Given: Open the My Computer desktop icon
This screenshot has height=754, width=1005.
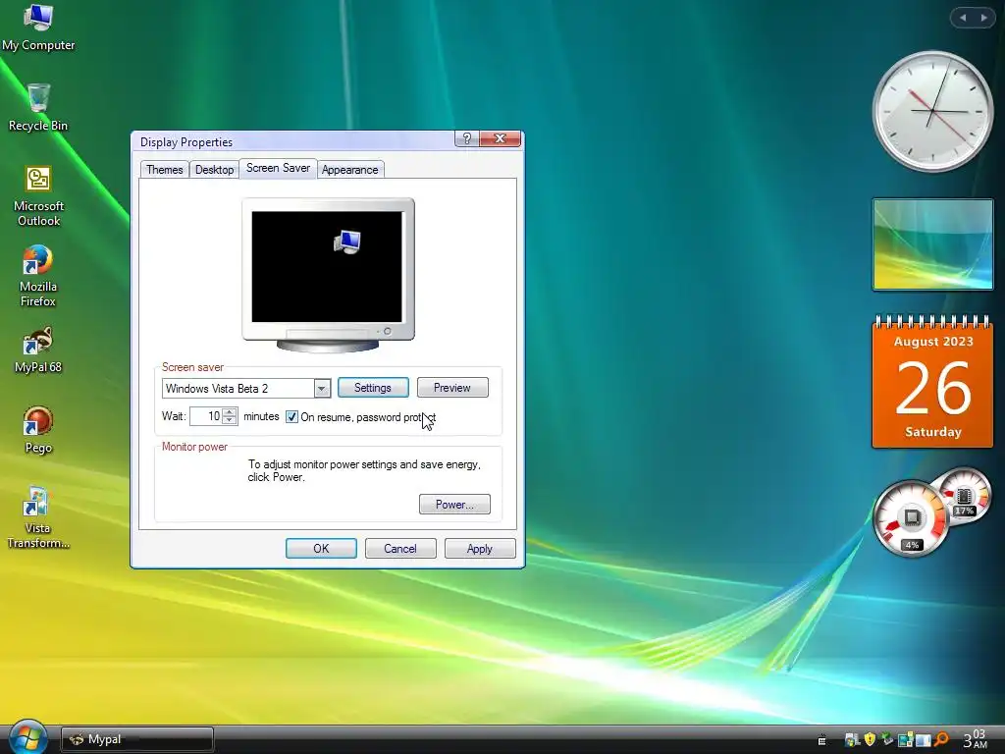Looking at the screenshot, I should click(x=38, y=27).
